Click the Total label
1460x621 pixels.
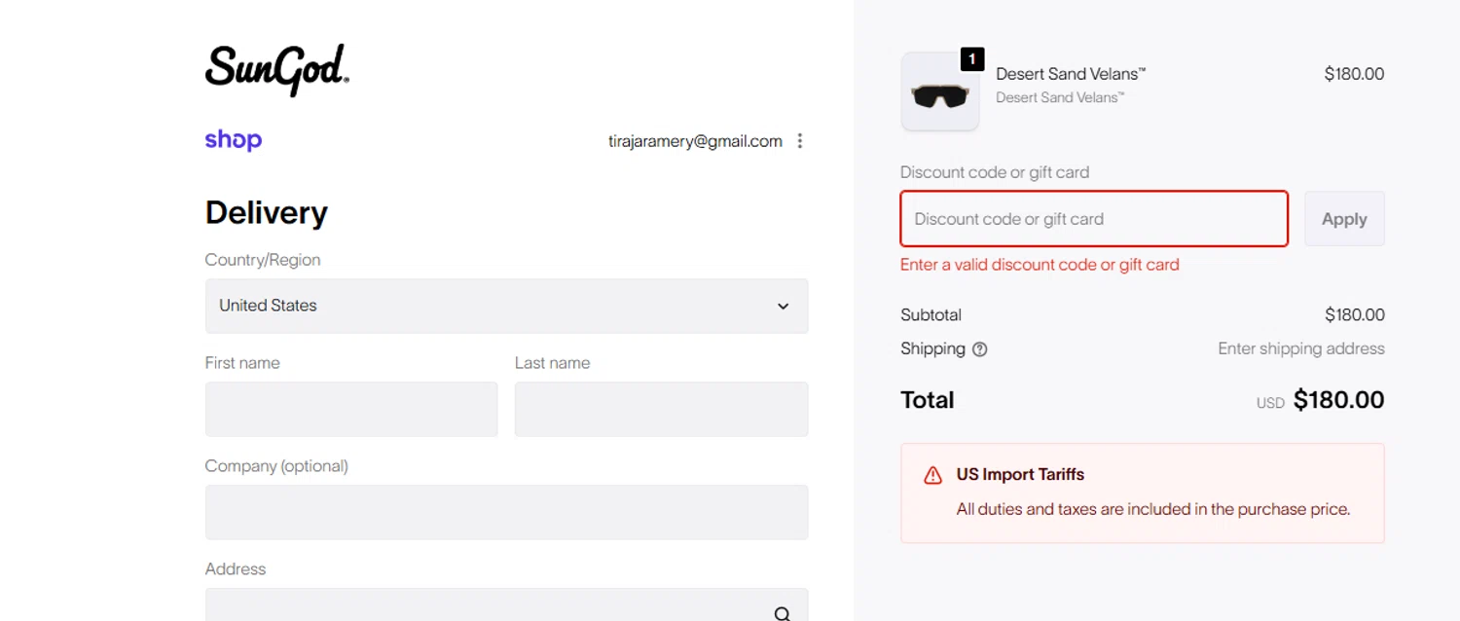928,400
